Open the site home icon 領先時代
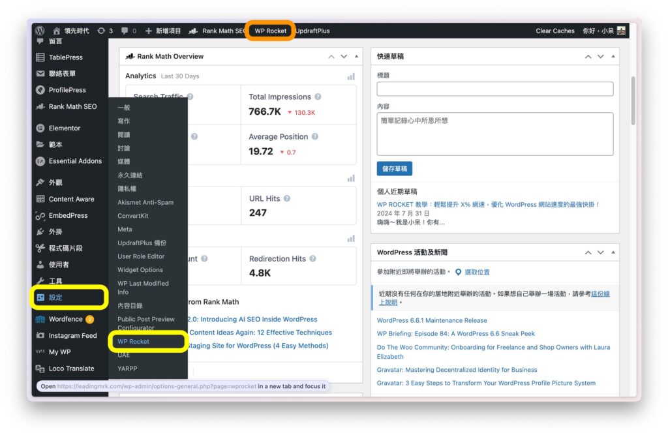668x437 pixels. 56,31
